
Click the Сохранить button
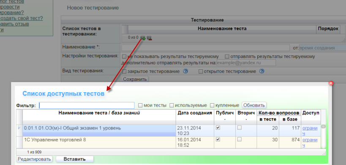tap(135, 79)
